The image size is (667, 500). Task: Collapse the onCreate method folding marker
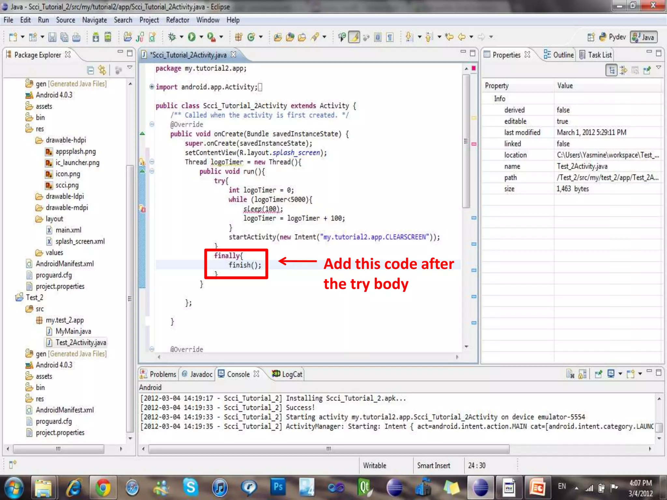click(x=152, y=124)
